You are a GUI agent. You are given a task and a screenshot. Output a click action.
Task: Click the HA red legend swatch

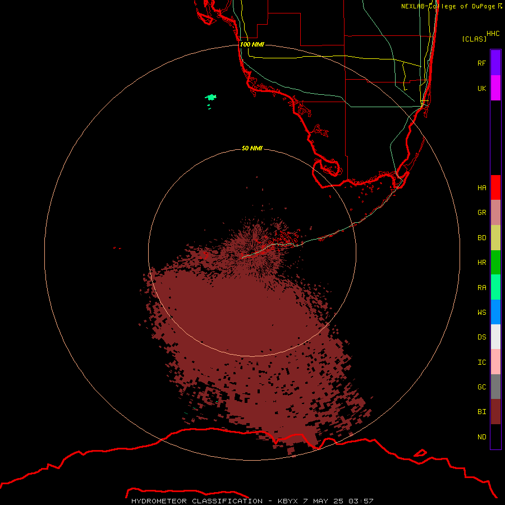495,187
